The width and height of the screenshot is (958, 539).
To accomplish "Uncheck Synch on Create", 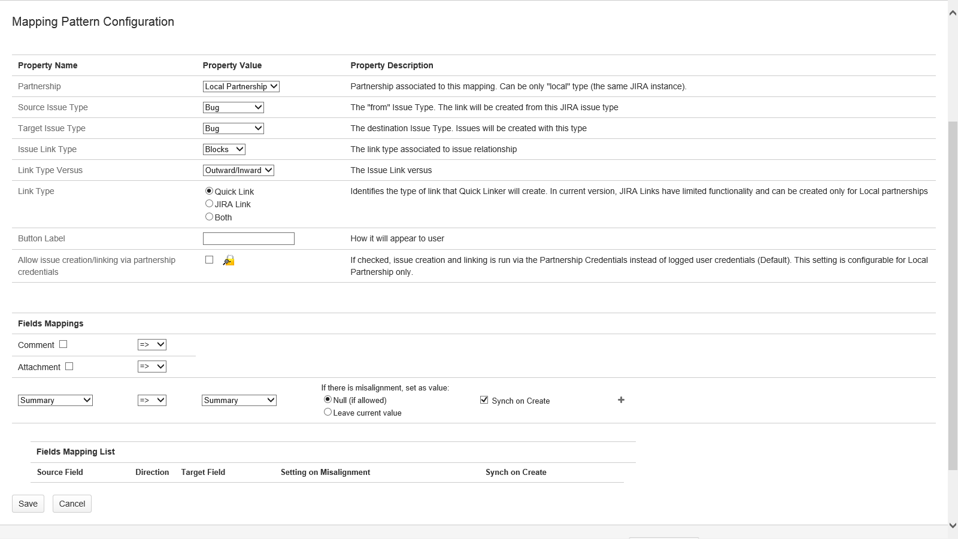I will 484,400.
